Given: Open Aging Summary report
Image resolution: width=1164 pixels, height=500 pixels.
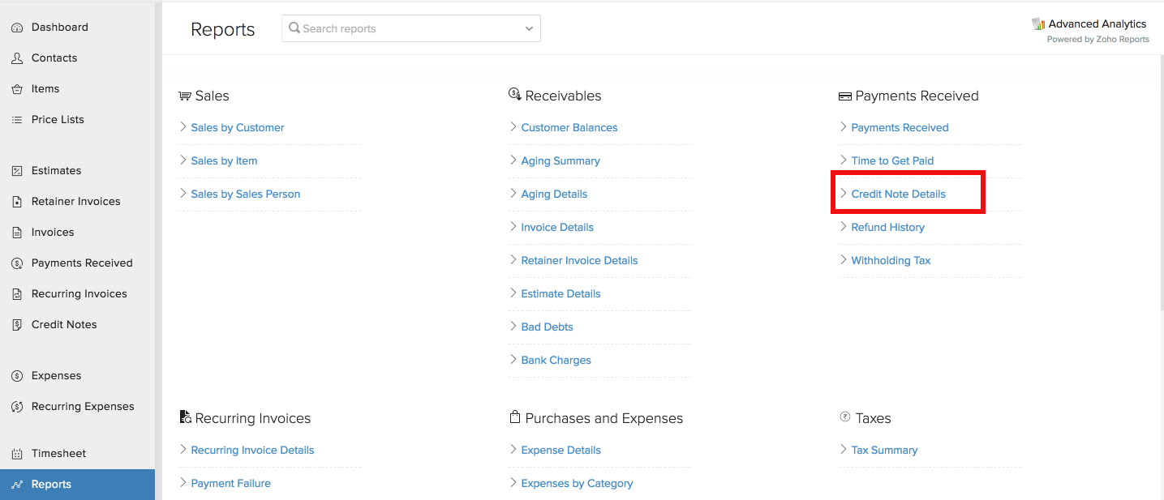Looking at the screenshot, I should 561,161.
